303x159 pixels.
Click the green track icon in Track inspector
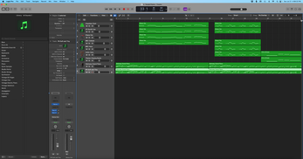(x=65, y=46)
